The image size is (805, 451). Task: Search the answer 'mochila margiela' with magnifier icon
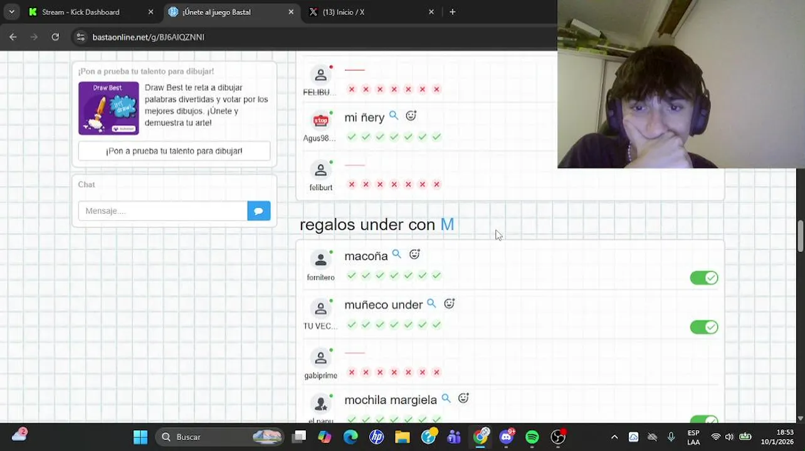point(446,398)
